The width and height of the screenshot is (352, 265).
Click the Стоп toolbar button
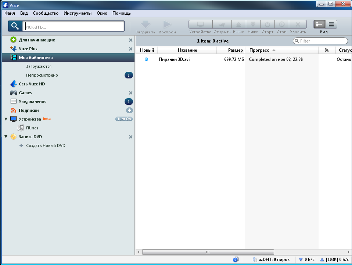pos(282,24)
